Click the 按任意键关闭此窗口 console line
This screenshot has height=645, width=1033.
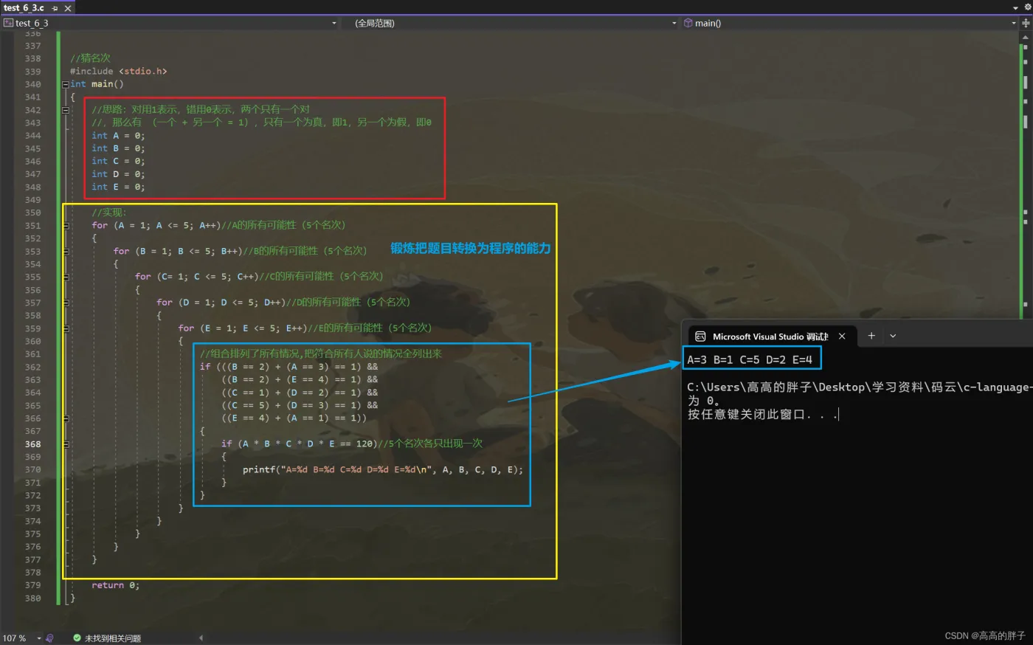click(x=762, y=415)
